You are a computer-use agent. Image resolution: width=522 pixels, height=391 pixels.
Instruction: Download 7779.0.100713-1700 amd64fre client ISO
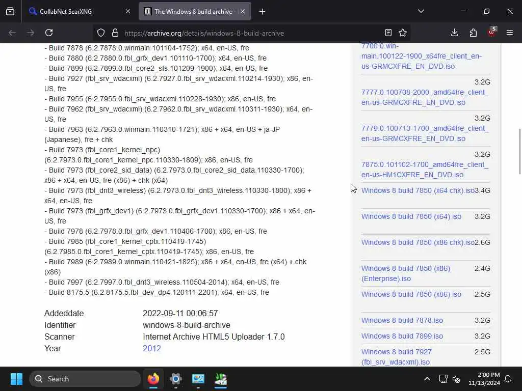click(x=425, y=133)
